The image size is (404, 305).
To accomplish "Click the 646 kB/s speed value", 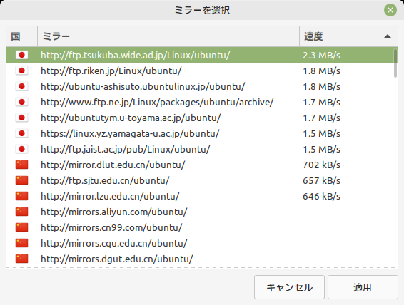I will tap(321, 196).
